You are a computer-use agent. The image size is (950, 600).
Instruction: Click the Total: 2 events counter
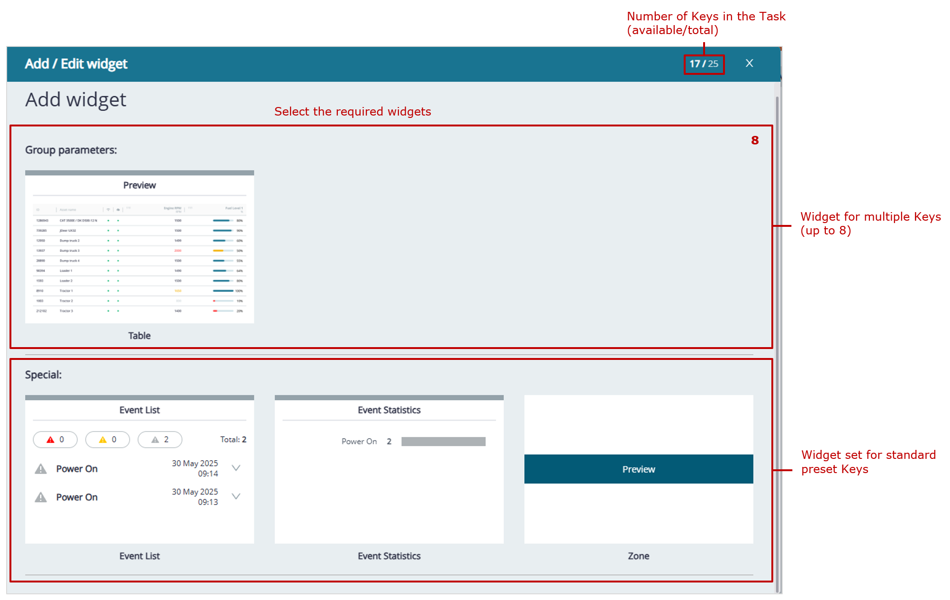pyautogui.click(x=233, y=439)
